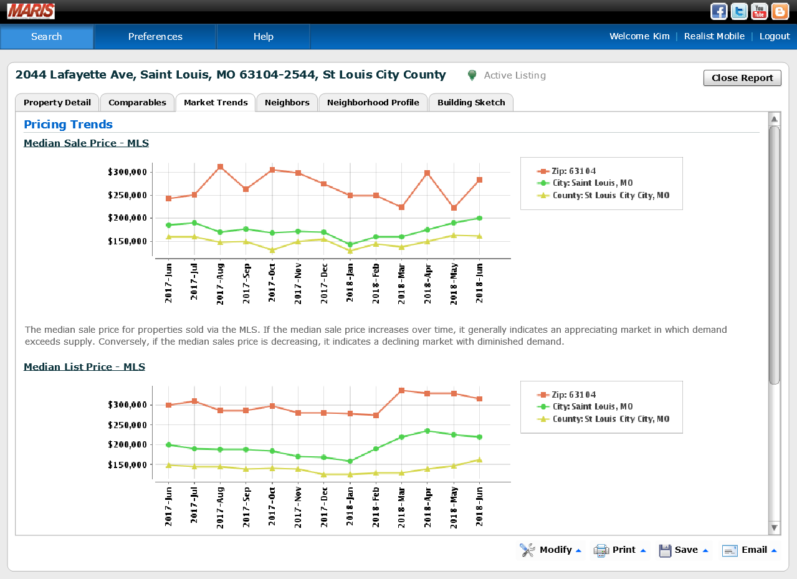
Task: Open the Twitter icon in header
Action: pyautogui.click(x=739, y=12)
